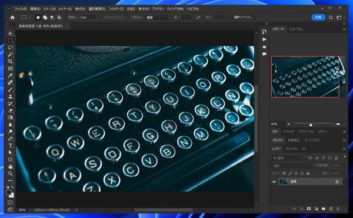Image resolution: width=353 pixels, height=218 pixels.
Task: Select the Gradient tool
Action: (11, 118)
